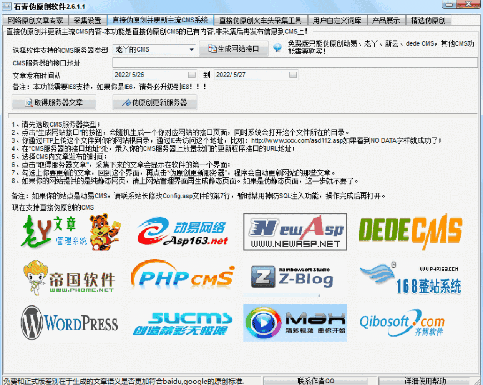The height and width of the screenshot is (385, 483).
Task: Click the Asp163.net logo
Action: (x=183, y=232)
